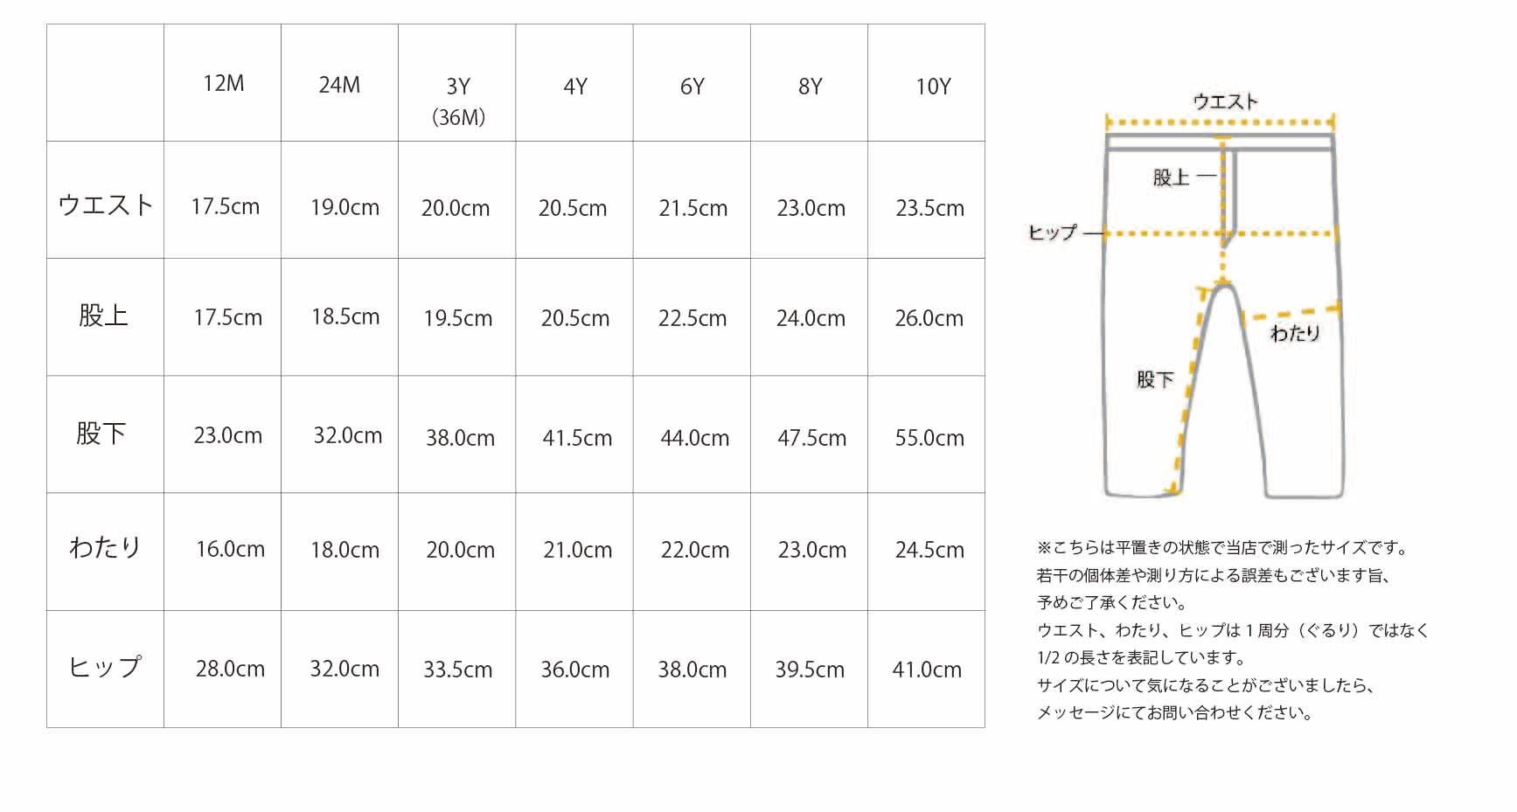Select the 3Y (36M) size header
1517x812 pixels.
coord(458,100)
